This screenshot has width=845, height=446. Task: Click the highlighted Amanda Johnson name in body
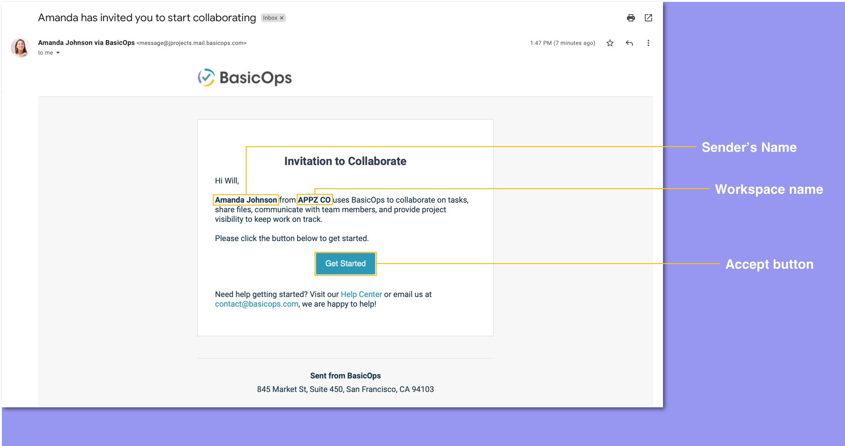(246, 200)
